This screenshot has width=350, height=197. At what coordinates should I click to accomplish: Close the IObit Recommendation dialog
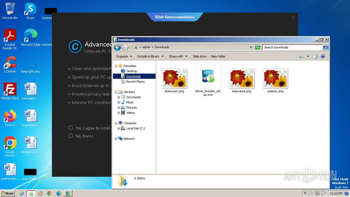(x=293, y=18)
